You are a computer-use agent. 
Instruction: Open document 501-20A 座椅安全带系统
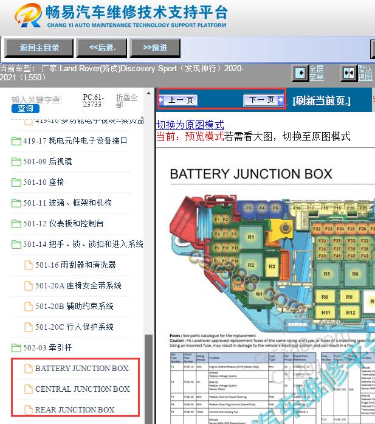pyautogui.click(x=78, y=285)
